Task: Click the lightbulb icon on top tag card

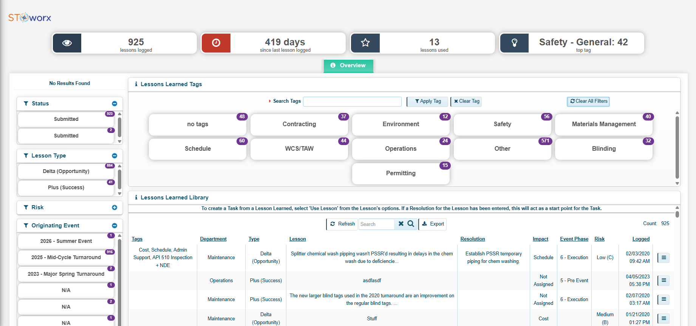Action: 514,43
